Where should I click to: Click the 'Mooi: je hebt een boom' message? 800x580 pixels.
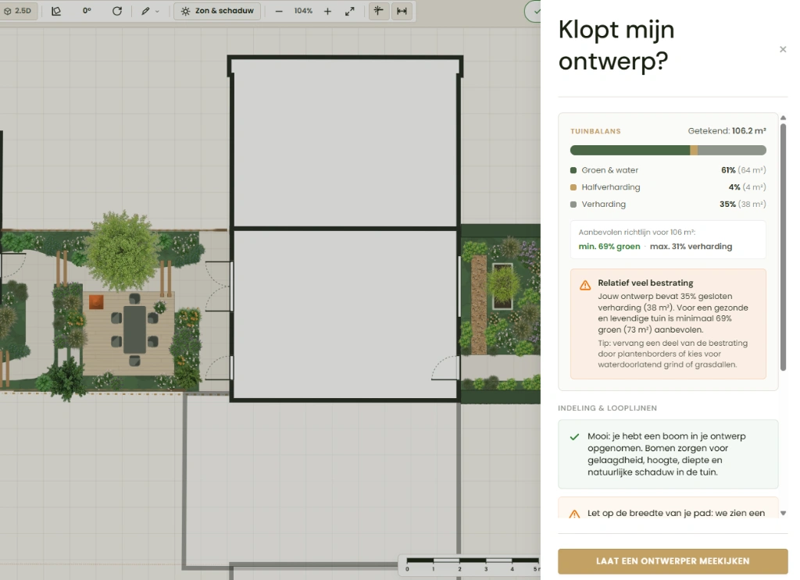(x=666, y=454)
